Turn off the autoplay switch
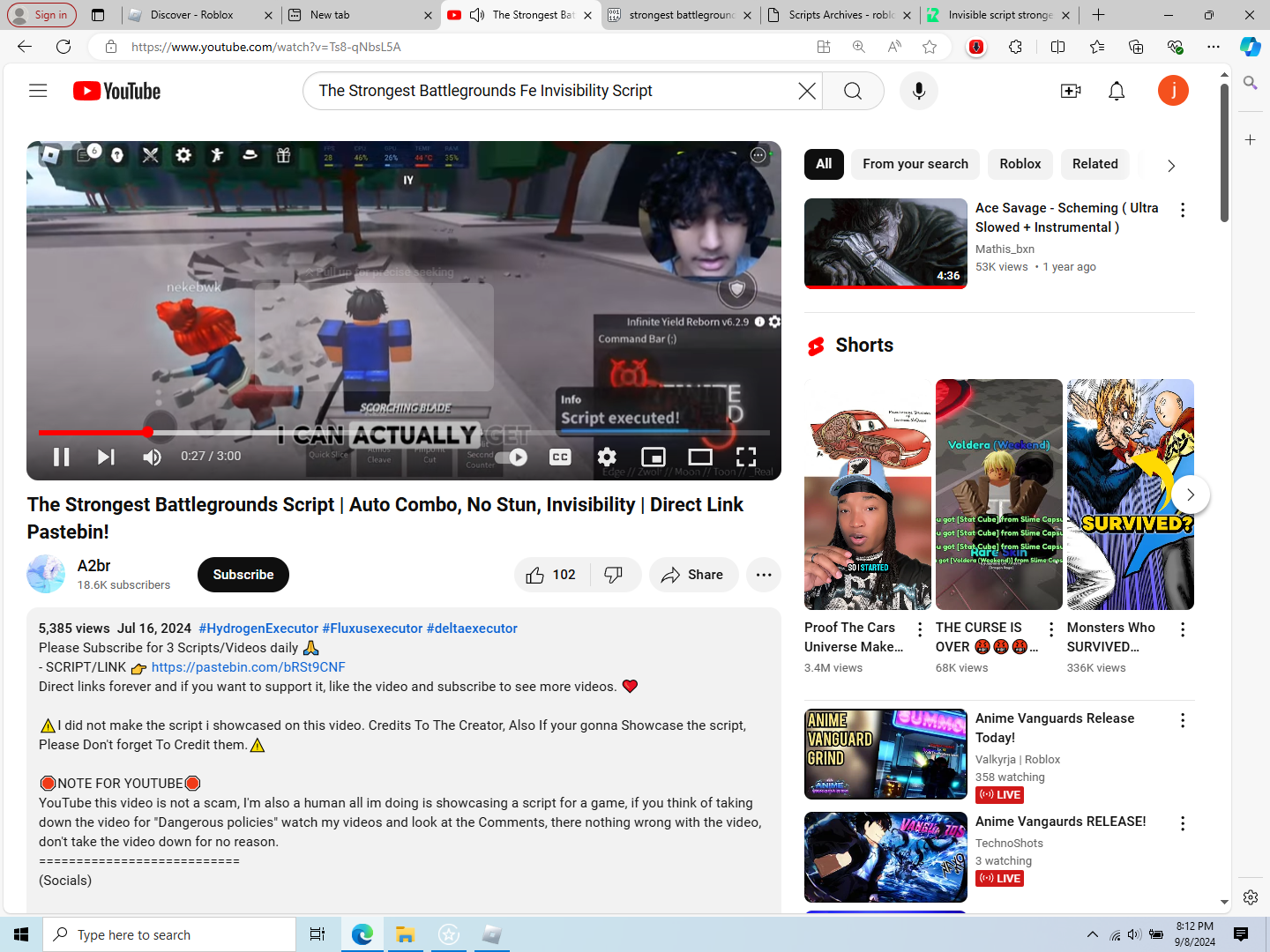The height and width of the screenshot is (952, 1270). (512, 457)
